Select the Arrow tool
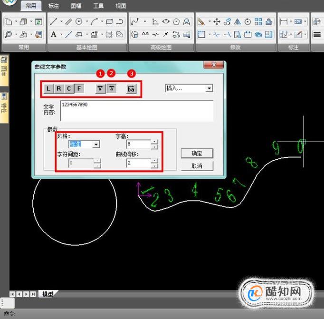Image resolution: width=324 pixels, height=319 pixels. (x=166, y=34)
